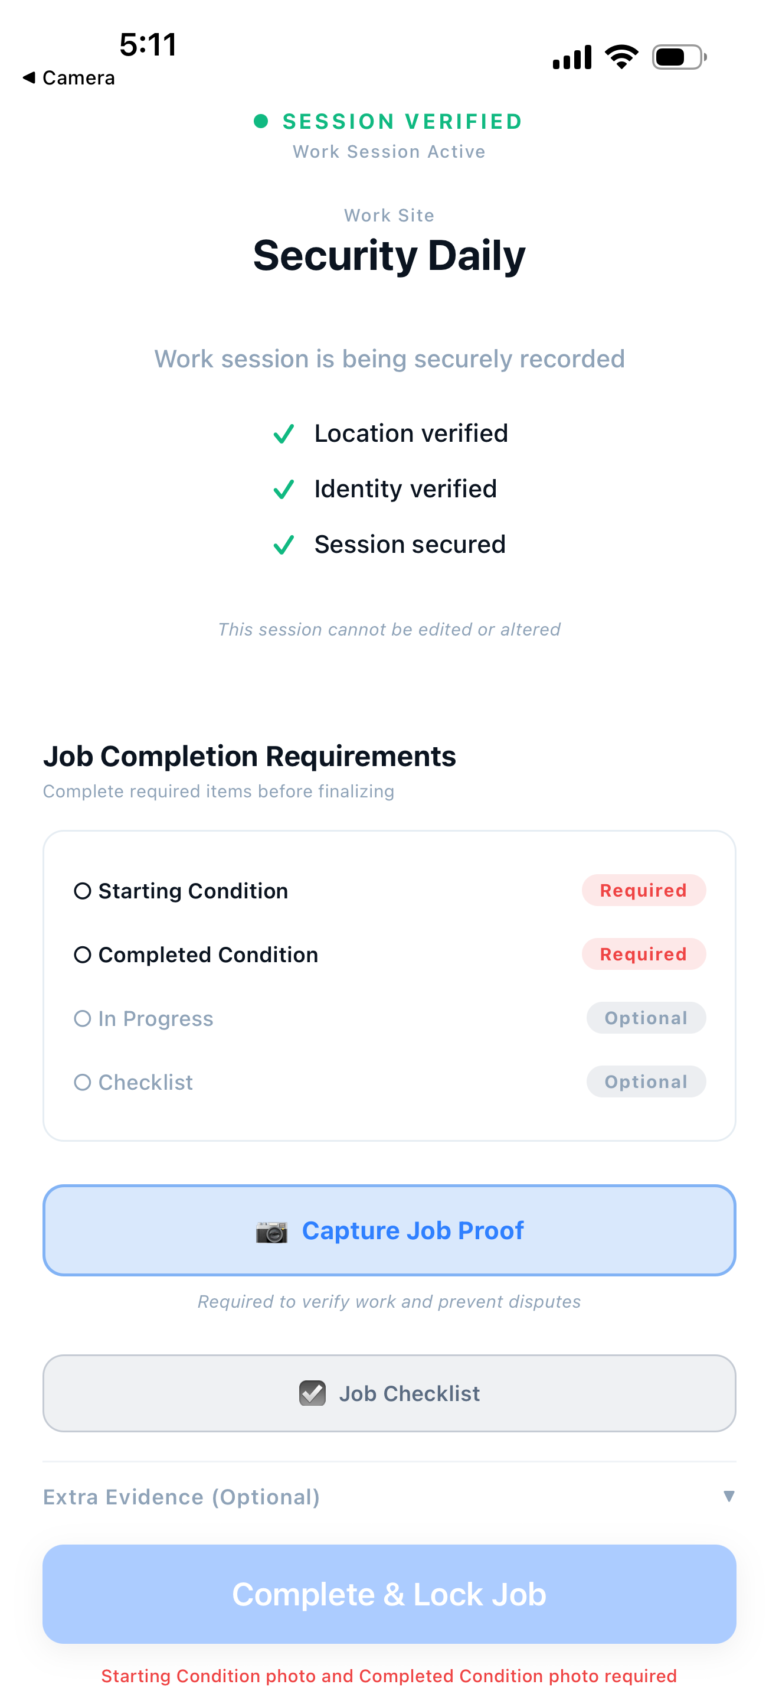Screen dimensions: 779x1694
Task: Expand the Extra Evidence dropdown arrow
Action: pyautogui.click(x=728, y=1497)
